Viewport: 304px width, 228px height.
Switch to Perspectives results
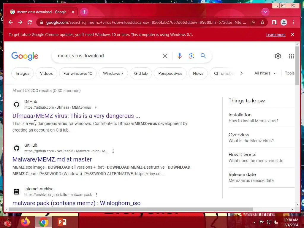[170, 74]
